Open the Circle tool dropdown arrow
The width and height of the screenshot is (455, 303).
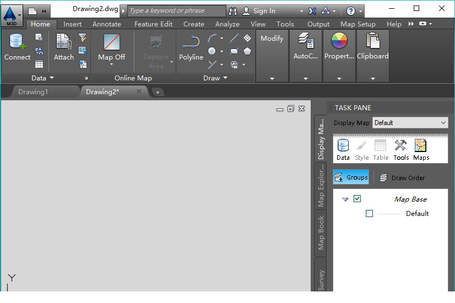tap(221, 51)
